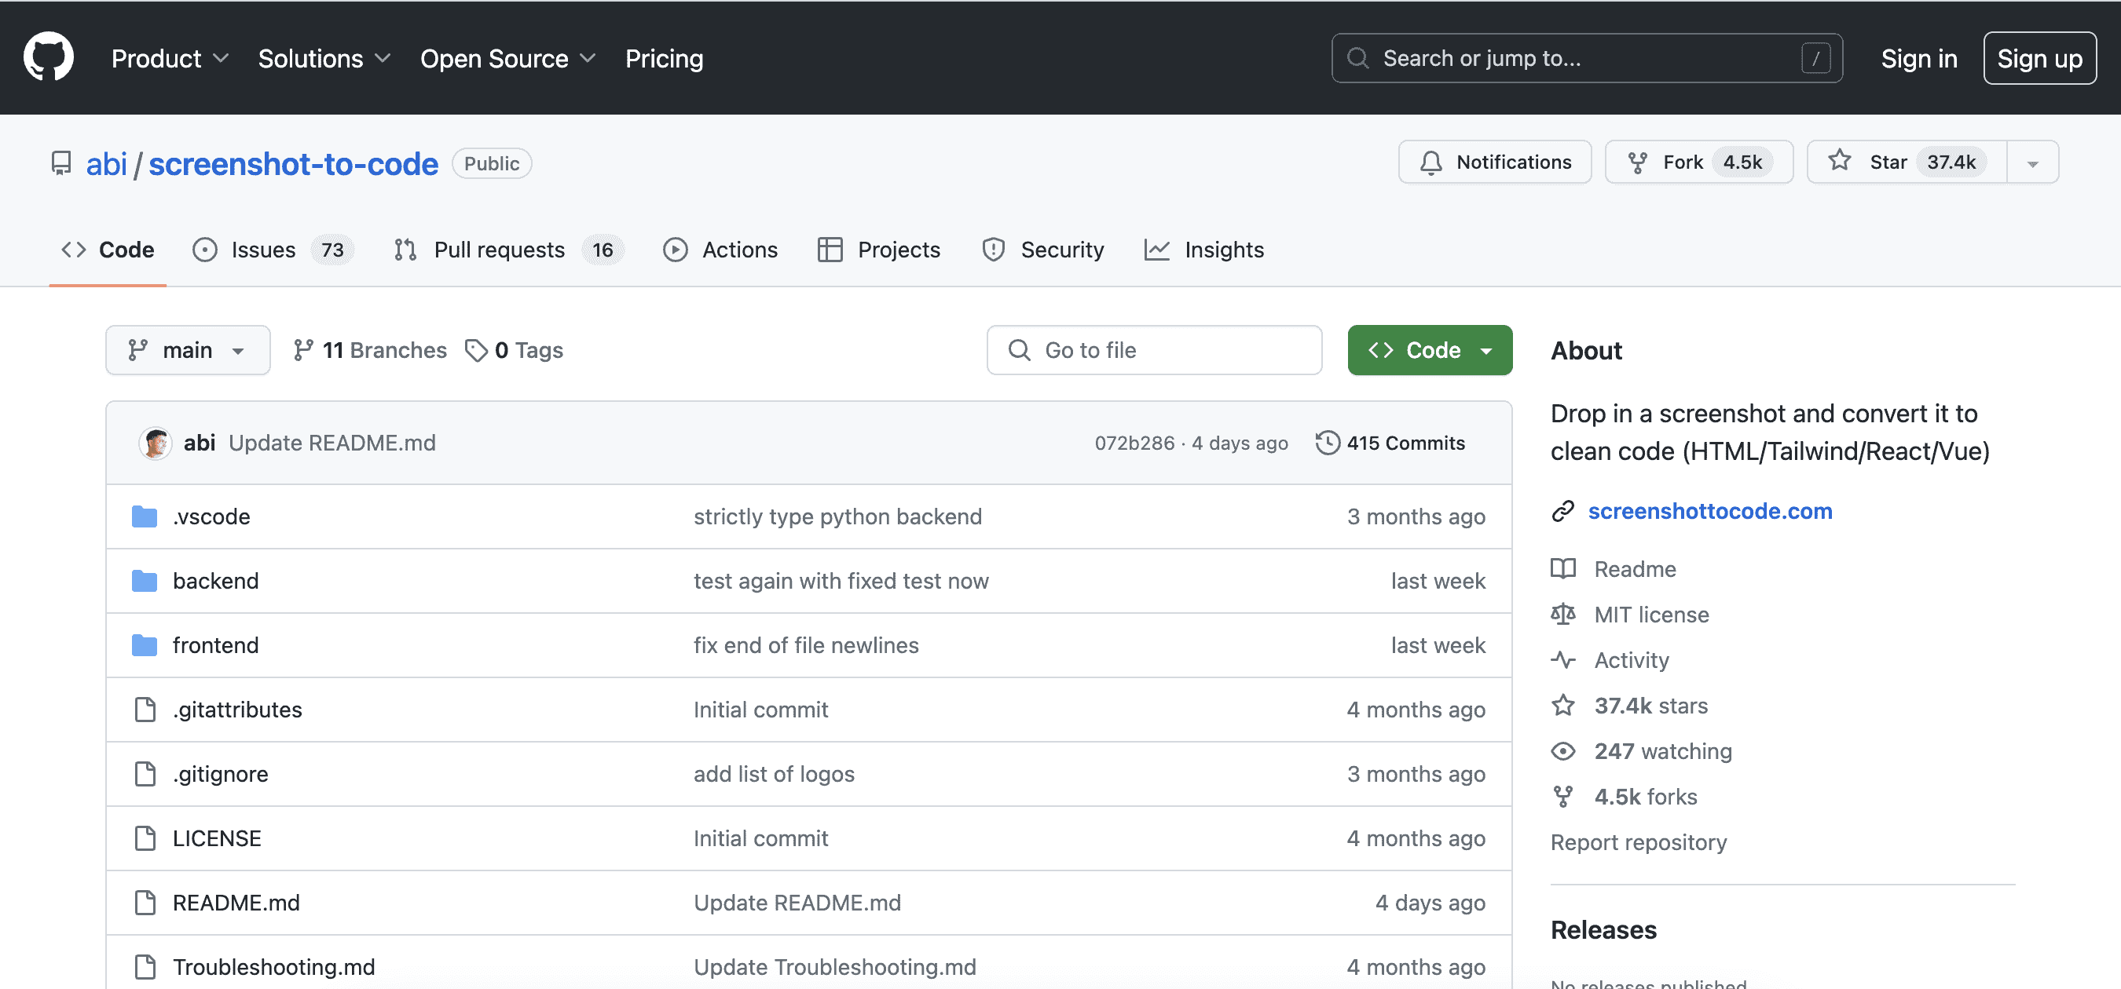Click the abi author name in commit row
This screenshot has width=2121, height=989.
click(200, 443)
